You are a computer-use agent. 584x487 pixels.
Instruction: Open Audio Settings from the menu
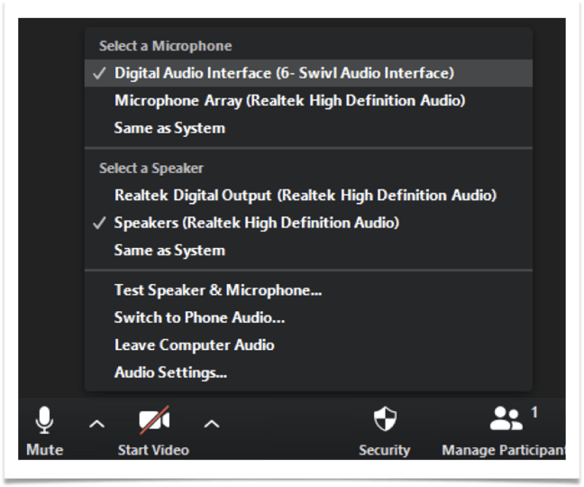170,372
